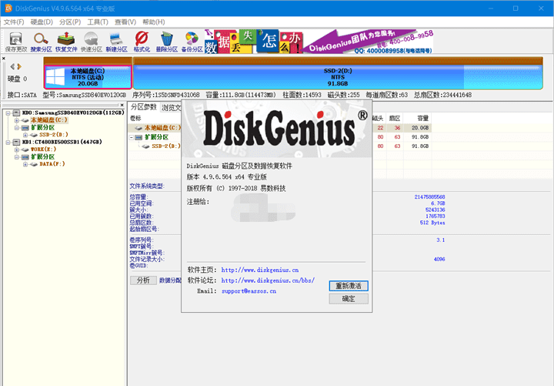The height and width of the screenshot is (386, 554).
Task: Click the 搜索分区 search partition icon
Action: click(x=41, y=42)
